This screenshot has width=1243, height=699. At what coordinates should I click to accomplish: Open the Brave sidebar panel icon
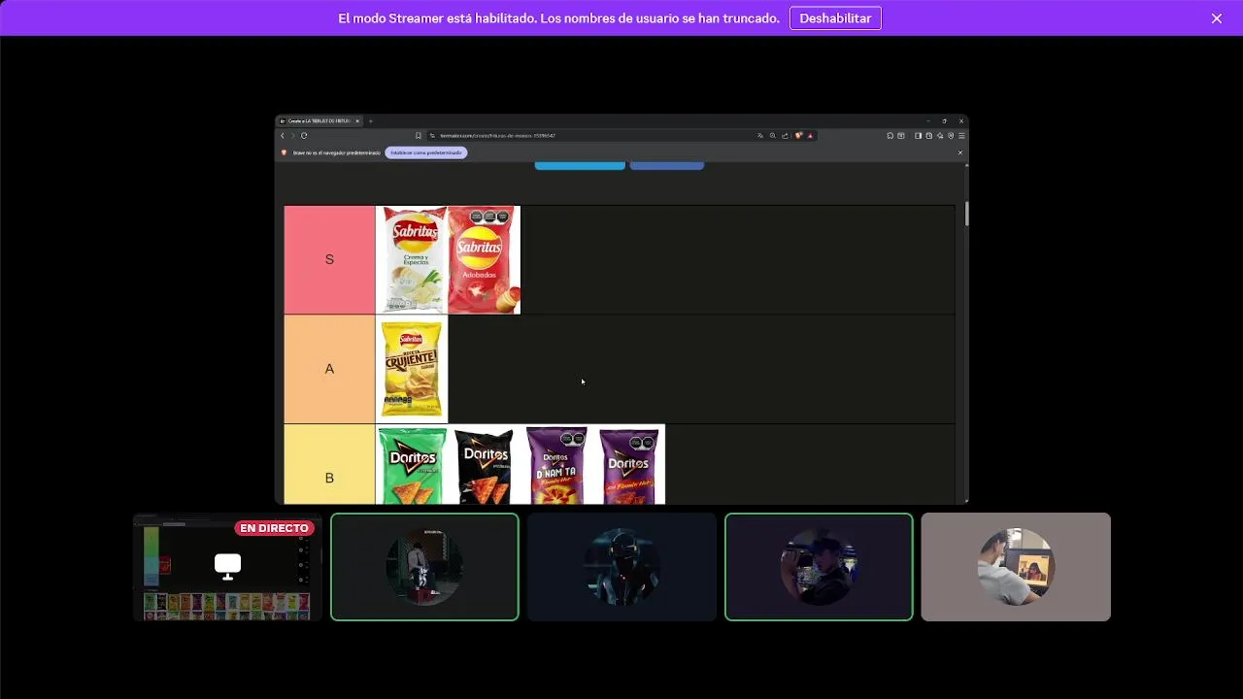pos(918,136)
